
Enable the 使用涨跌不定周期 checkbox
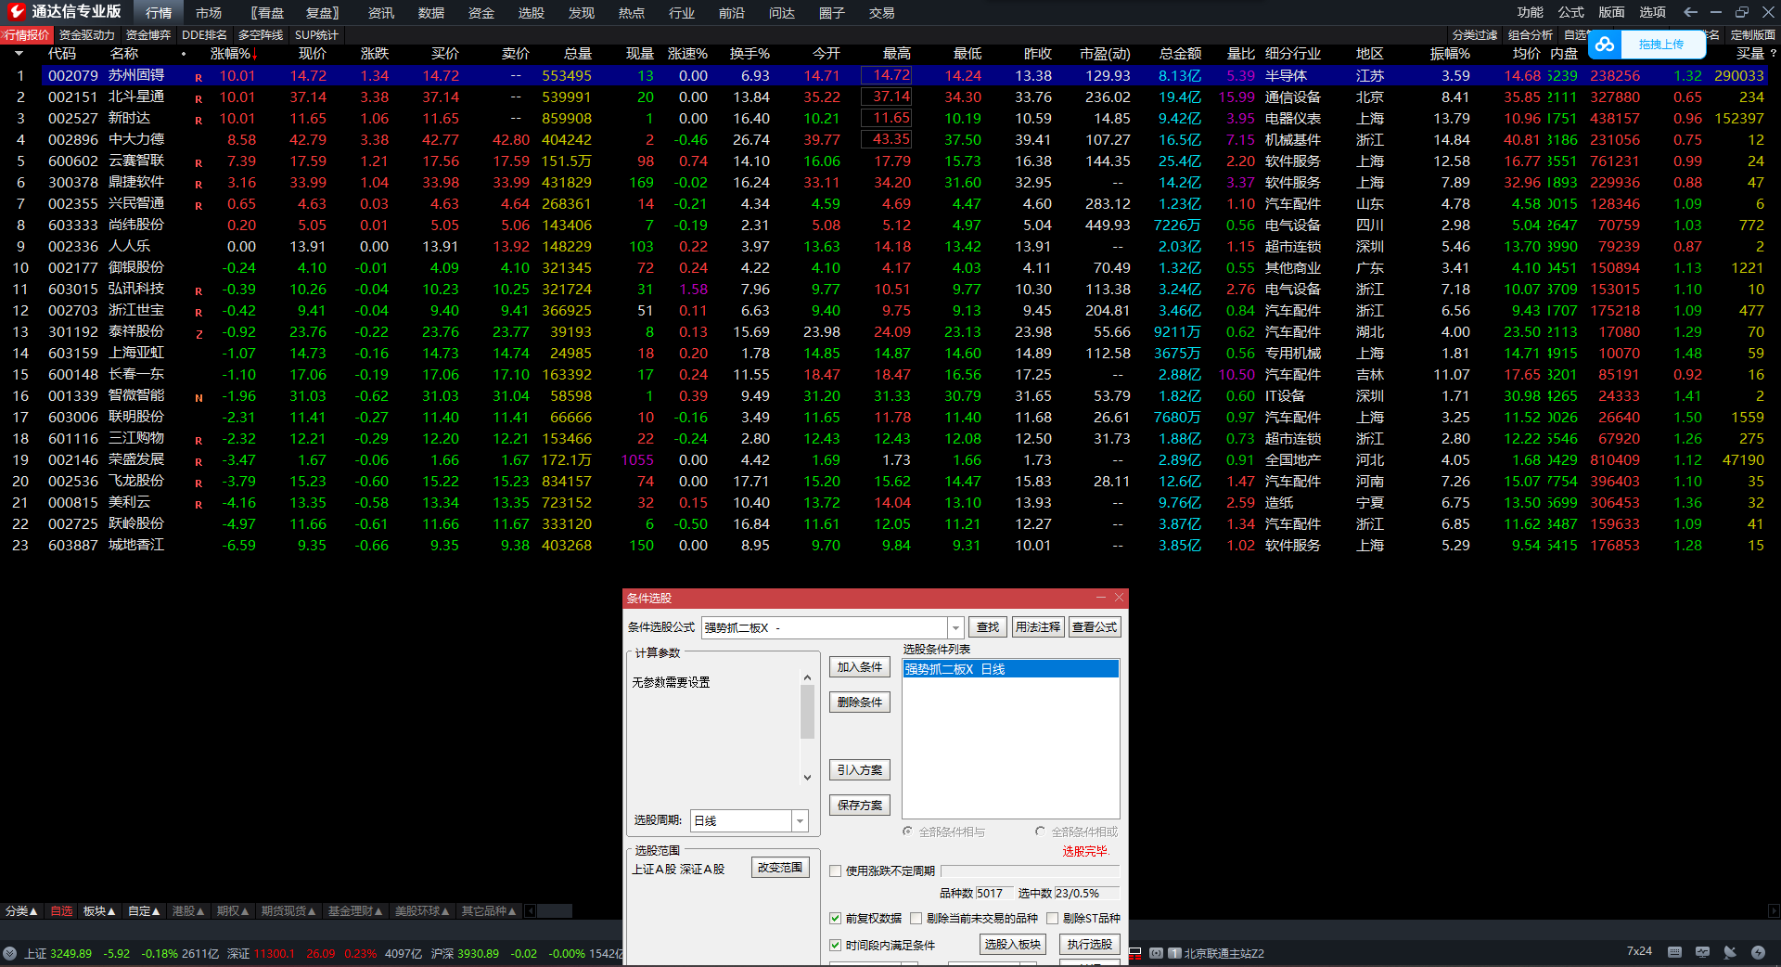tap(836, 870)
